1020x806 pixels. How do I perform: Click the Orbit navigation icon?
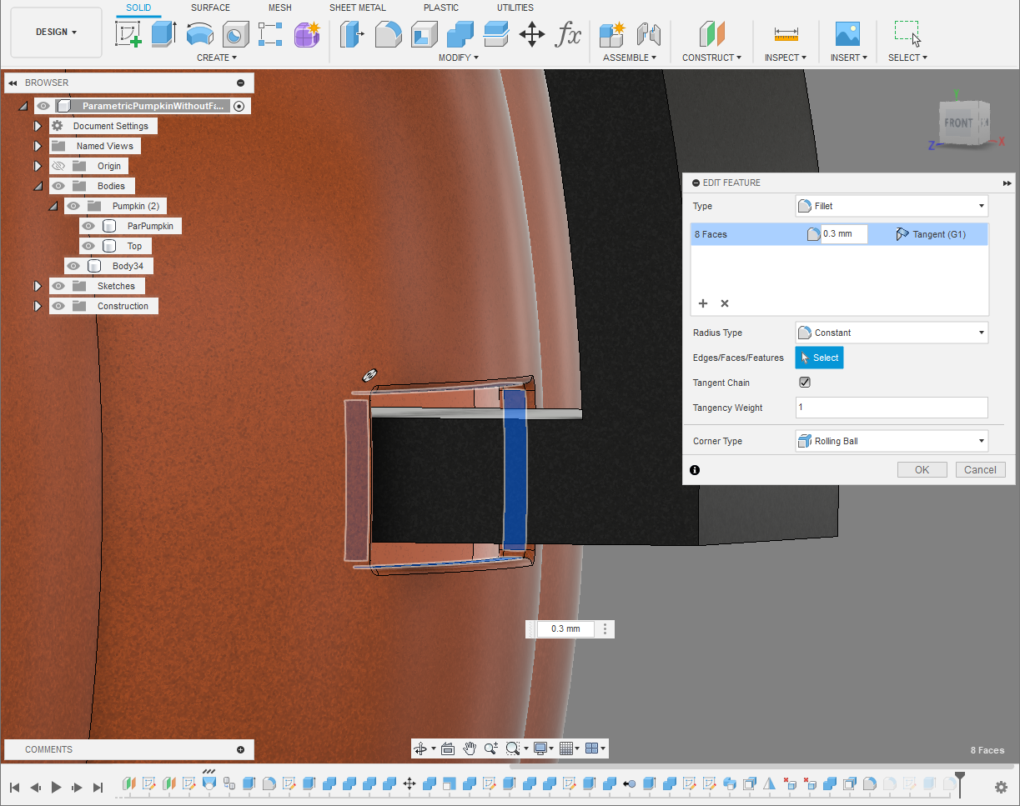[x=420, y=748]
